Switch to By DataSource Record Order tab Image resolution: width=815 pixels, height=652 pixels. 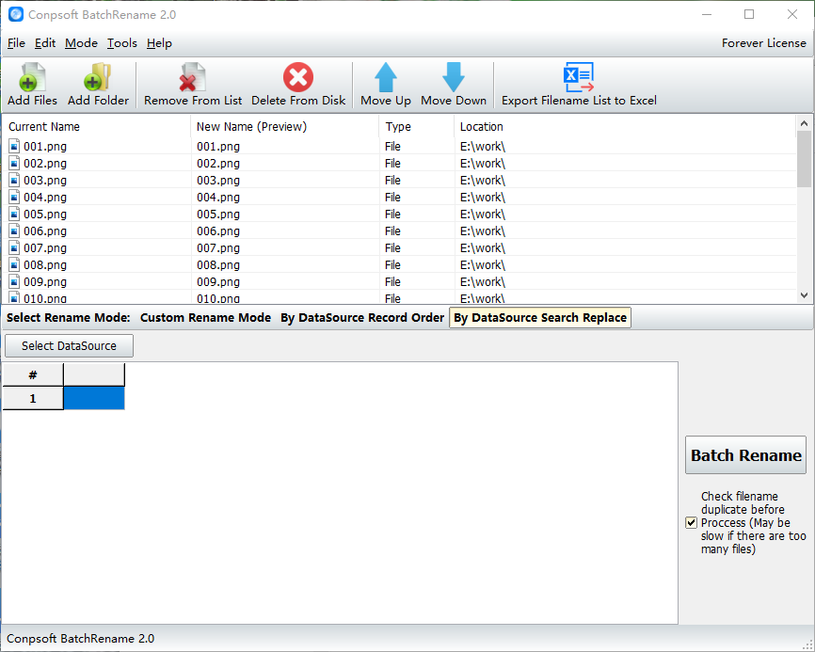click(x=362, y=317)
